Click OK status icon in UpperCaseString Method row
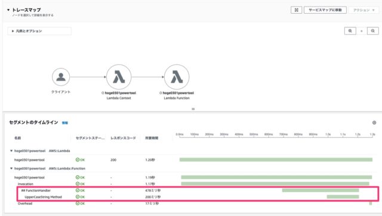Image resolution: width=382 pixels, height=216 pixels. [78, 197]
